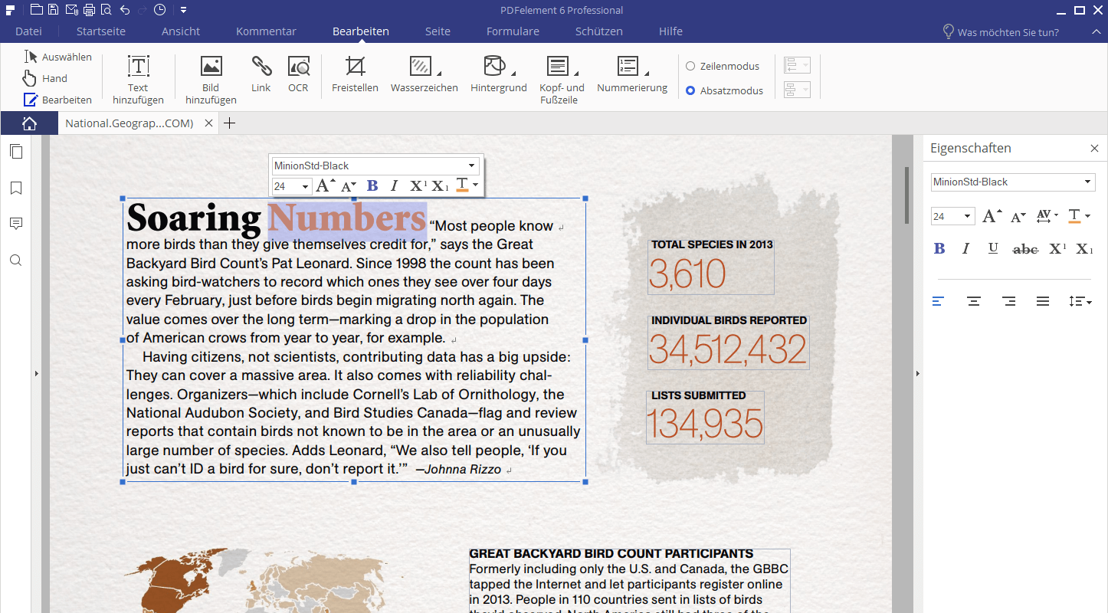Viewport: 1108px width, 613px height.
Task: Open Eigenschaften font size dropdown
Action: (967, 217)
